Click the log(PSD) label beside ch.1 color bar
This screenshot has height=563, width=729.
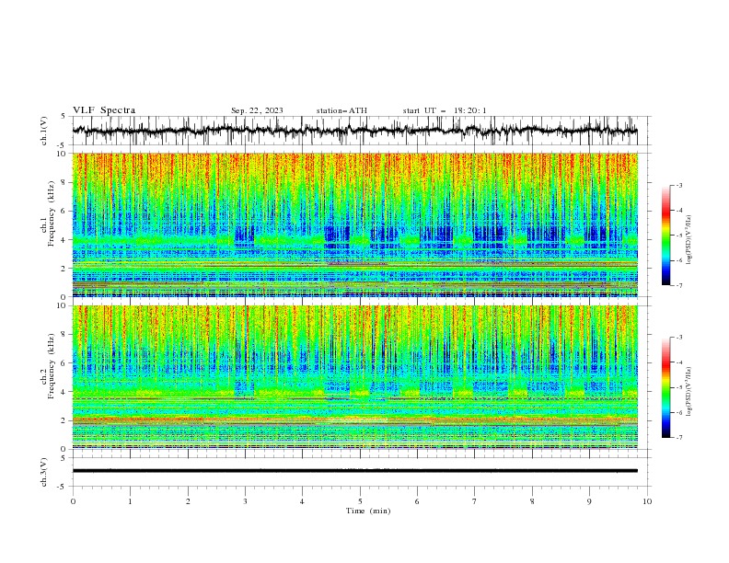[x=688, y=240]
